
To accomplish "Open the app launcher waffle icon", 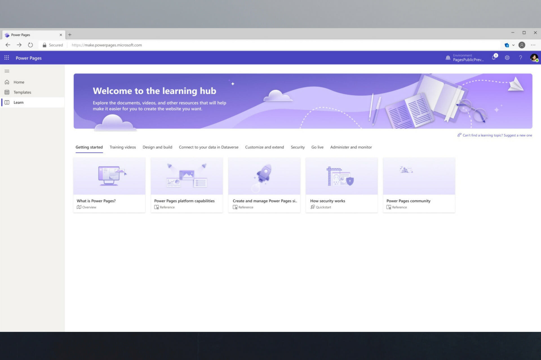I will click(x=7, y=58).
